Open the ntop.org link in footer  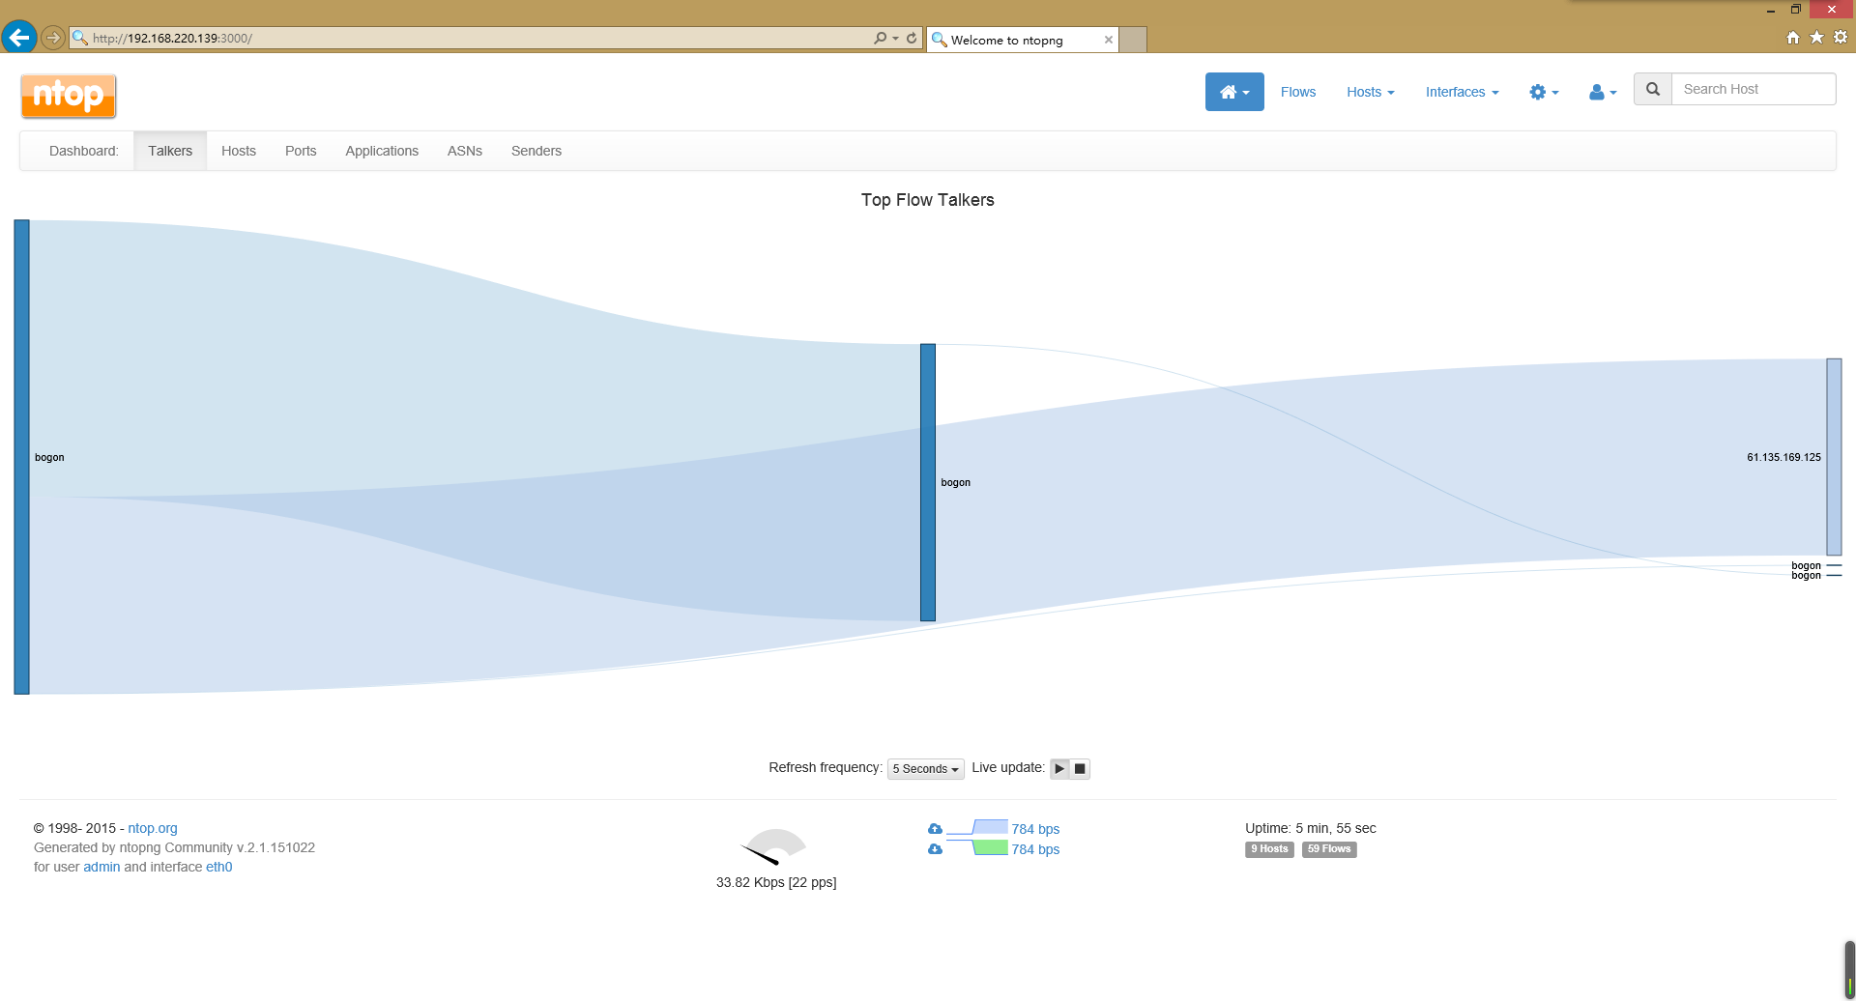[153, 828]
